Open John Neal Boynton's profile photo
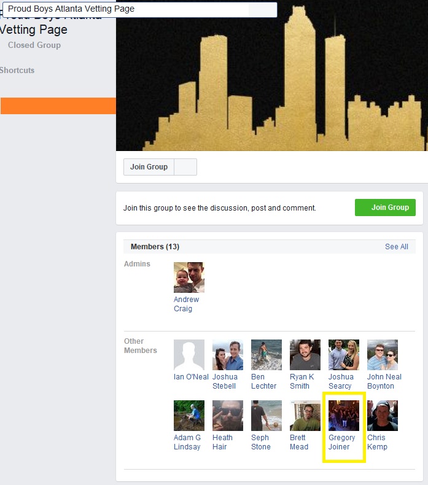This screenshot has height=485, width=428. [x=383, y=355]
